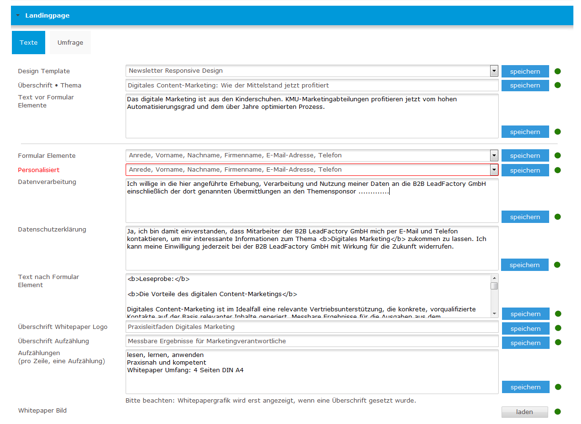This screenshot has width=581, height=424.
Task: Click the Design Template label
Action: coord(44,71)
